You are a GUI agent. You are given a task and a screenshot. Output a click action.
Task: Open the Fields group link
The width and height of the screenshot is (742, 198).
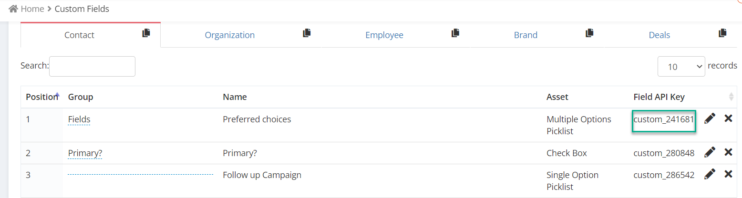click(79, 119)
